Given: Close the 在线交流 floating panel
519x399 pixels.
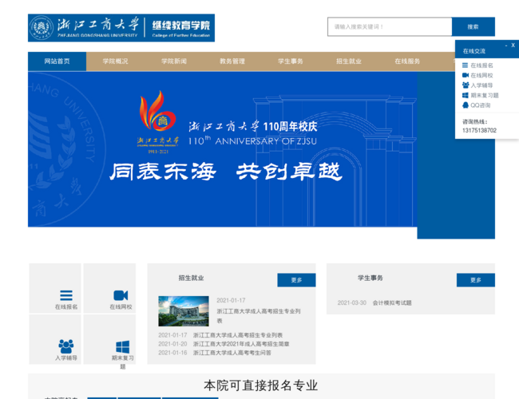Looking at the screenshot, I should (x=513, y=45).
